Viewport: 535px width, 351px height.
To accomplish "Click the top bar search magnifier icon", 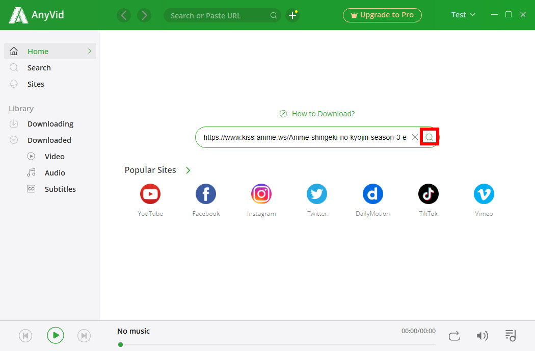I will (274, 15).
